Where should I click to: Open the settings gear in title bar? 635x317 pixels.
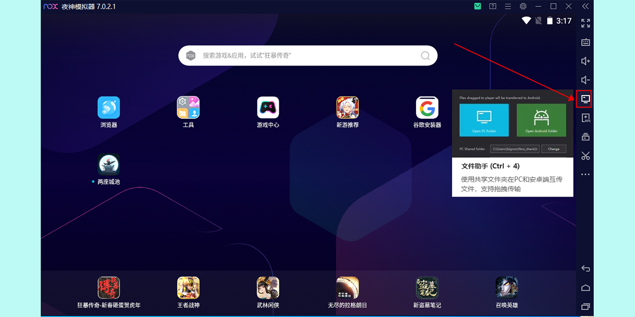click(x=523, y=6)
